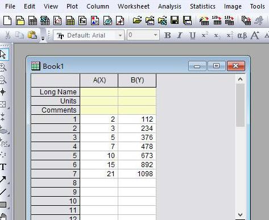Click the Paste clipboard icon
The image size is (269, 220).
click(32, 35)
